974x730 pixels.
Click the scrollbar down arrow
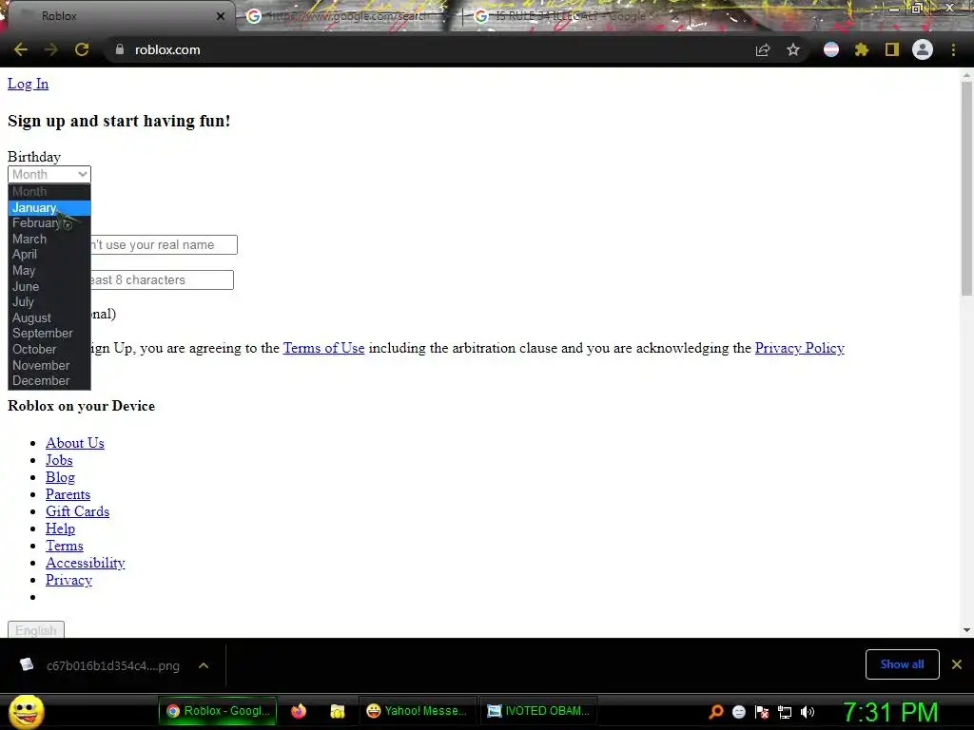coord(966,630)
